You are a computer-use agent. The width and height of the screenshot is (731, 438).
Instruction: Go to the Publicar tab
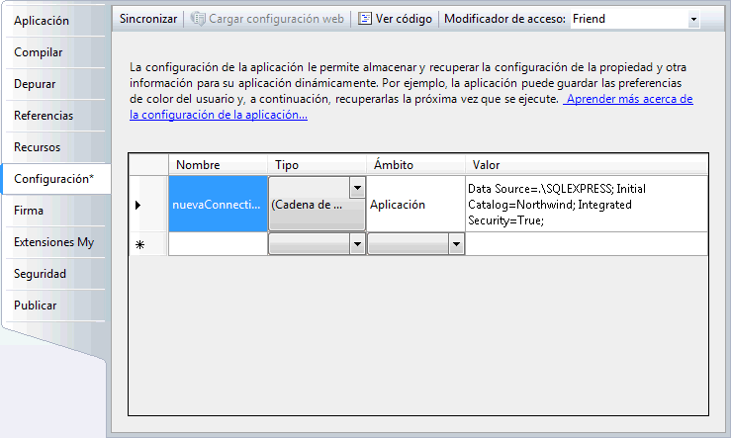[36, 306]
